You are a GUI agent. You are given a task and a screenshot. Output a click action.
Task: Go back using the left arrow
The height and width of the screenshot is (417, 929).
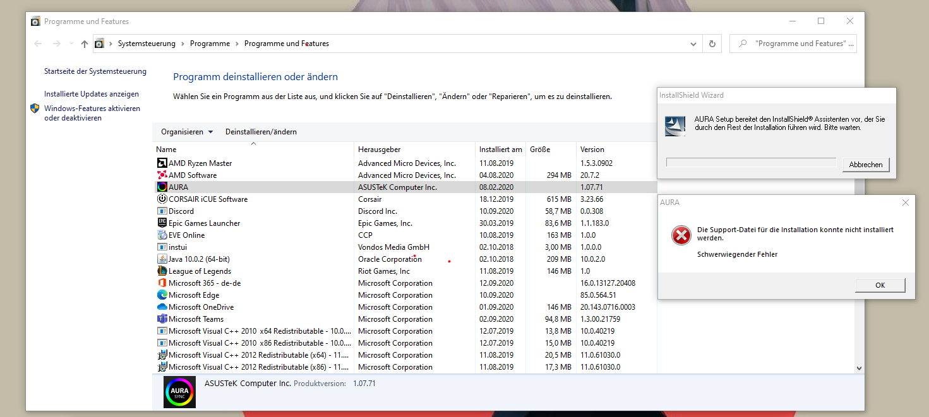[38, 44]
